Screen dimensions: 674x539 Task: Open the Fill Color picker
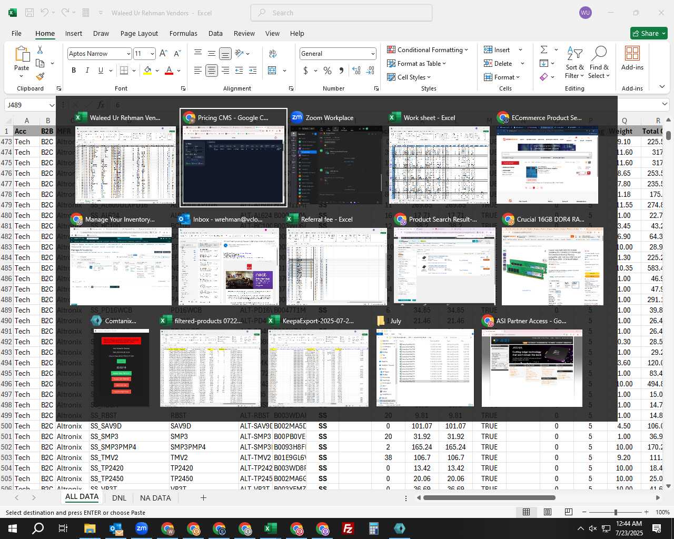147,71
